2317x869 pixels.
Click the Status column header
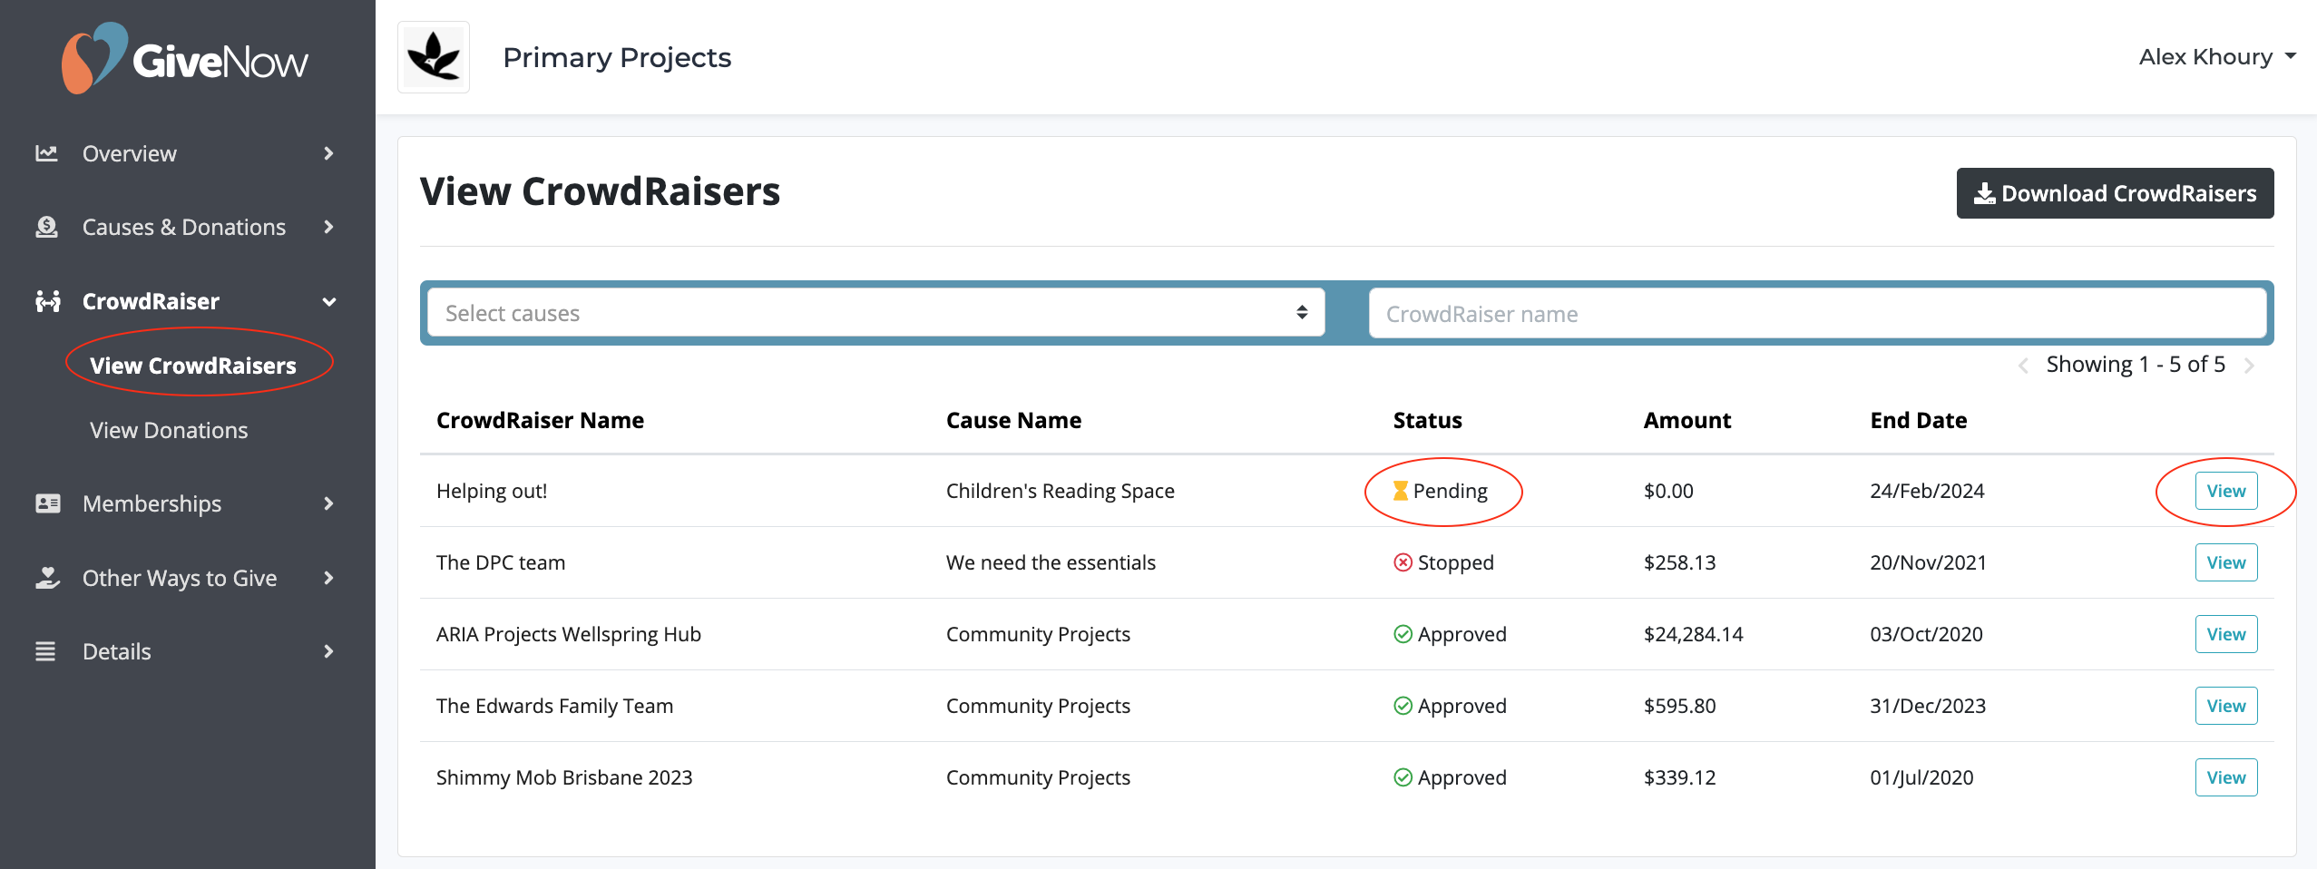click(1427, 420)
